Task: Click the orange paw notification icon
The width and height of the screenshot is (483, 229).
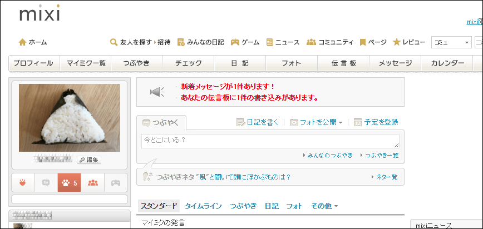Action: click(x=23, y=182)
